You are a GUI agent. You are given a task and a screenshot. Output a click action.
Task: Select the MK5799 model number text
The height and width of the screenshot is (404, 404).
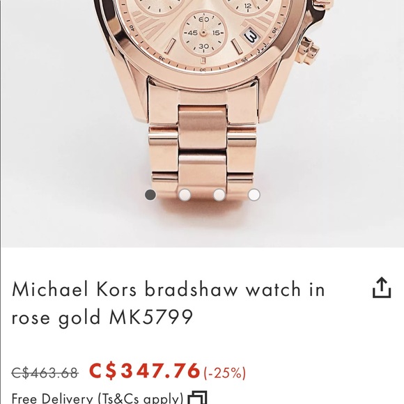point(151,317)
